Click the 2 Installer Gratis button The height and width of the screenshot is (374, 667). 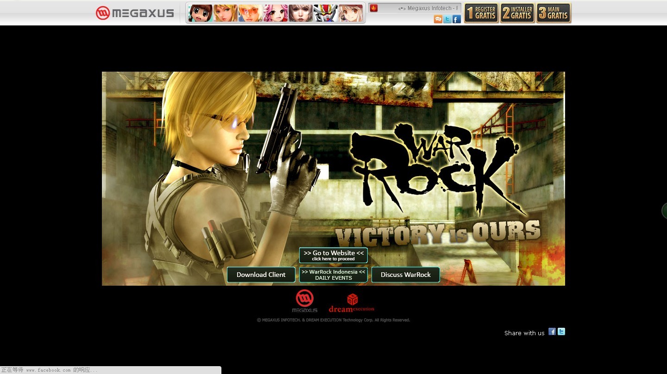(517, 13)
